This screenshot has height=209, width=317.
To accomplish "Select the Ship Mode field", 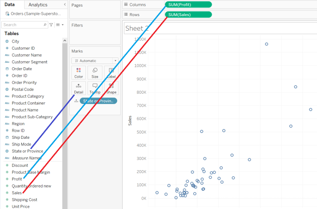I will pyautogui.click(x=21, y=145).
